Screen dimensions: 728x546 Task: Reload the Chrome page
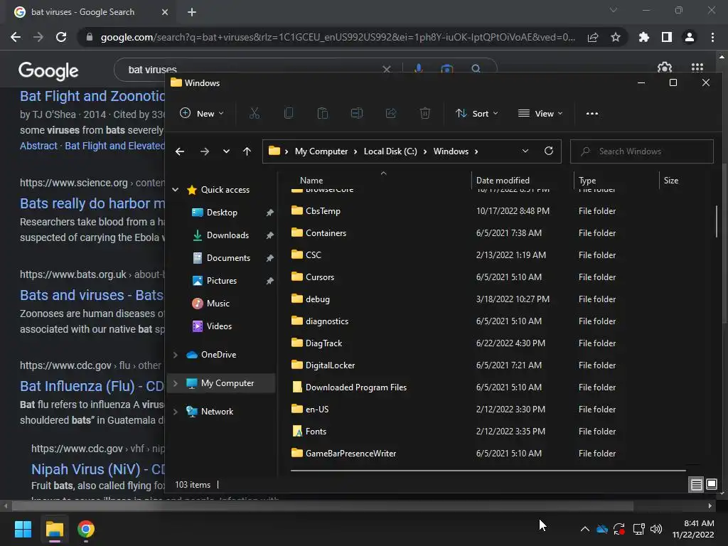click(x=61, y=37)
